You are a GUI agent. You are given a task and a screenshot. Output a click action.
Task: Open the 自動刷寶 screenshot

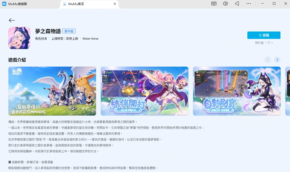[237, 91]
